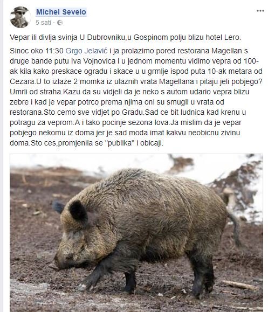
Task: Open Michel Sevelo's profile picture
Action: (x=20, y=17)
